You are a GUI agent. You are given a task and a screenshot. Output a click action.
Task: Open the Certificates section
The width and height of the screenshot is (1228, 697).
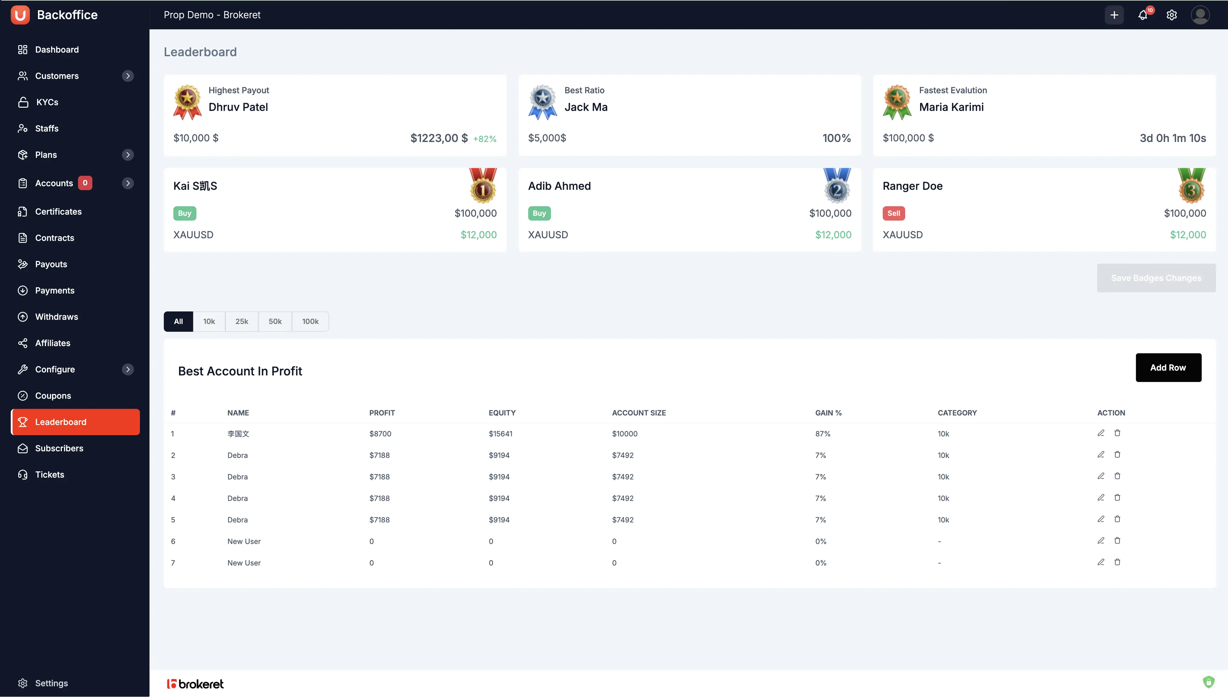pos(59,211)
